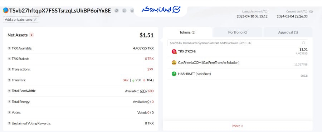Switch to the Portfolio (0) tab
This screenshot has width=322, height=132.
click(x=238, y=32)
